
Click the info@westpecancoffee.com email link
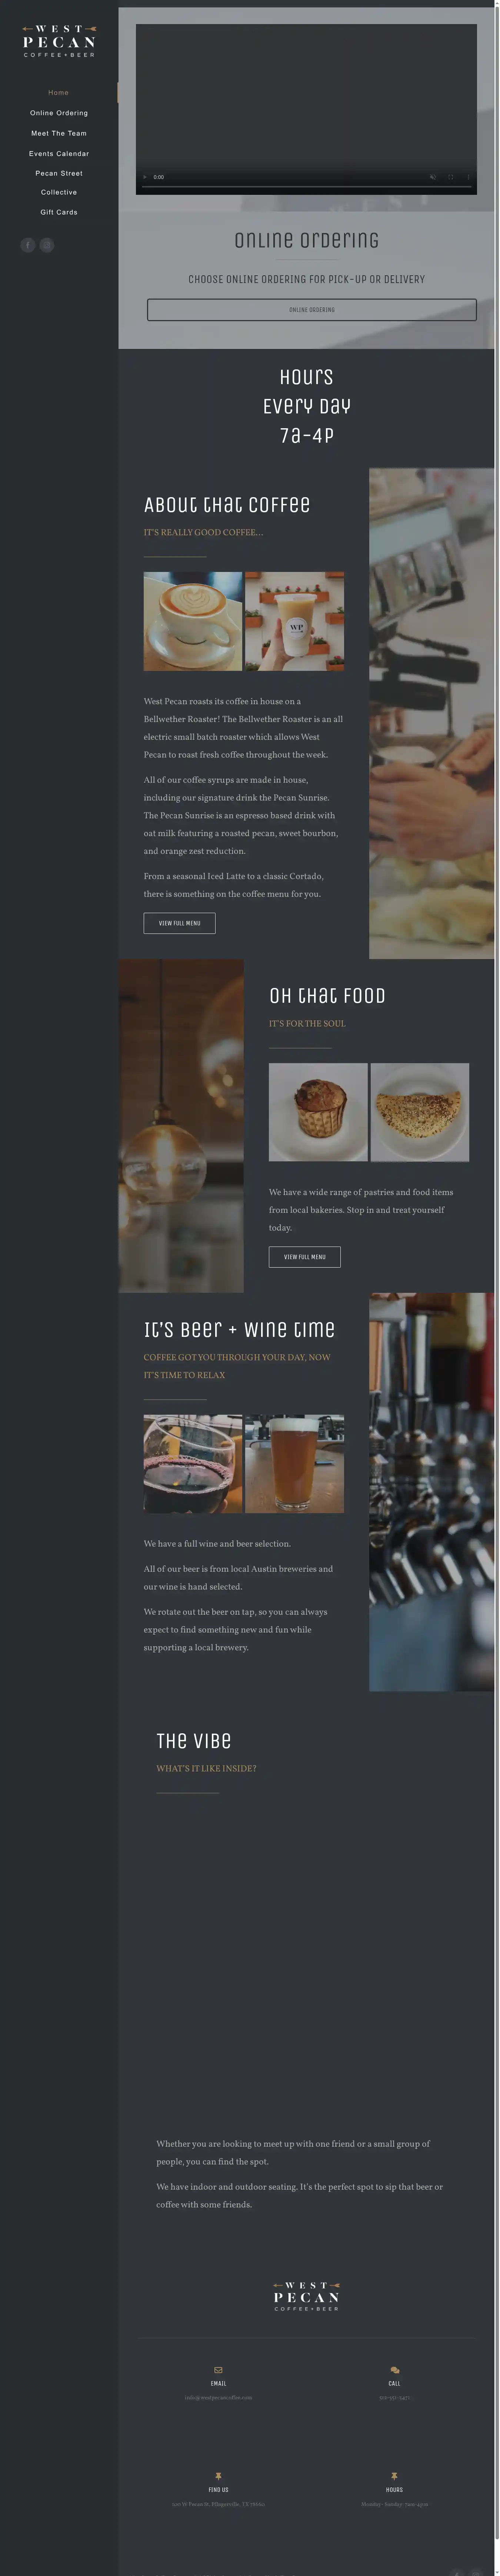point(218,2397)
